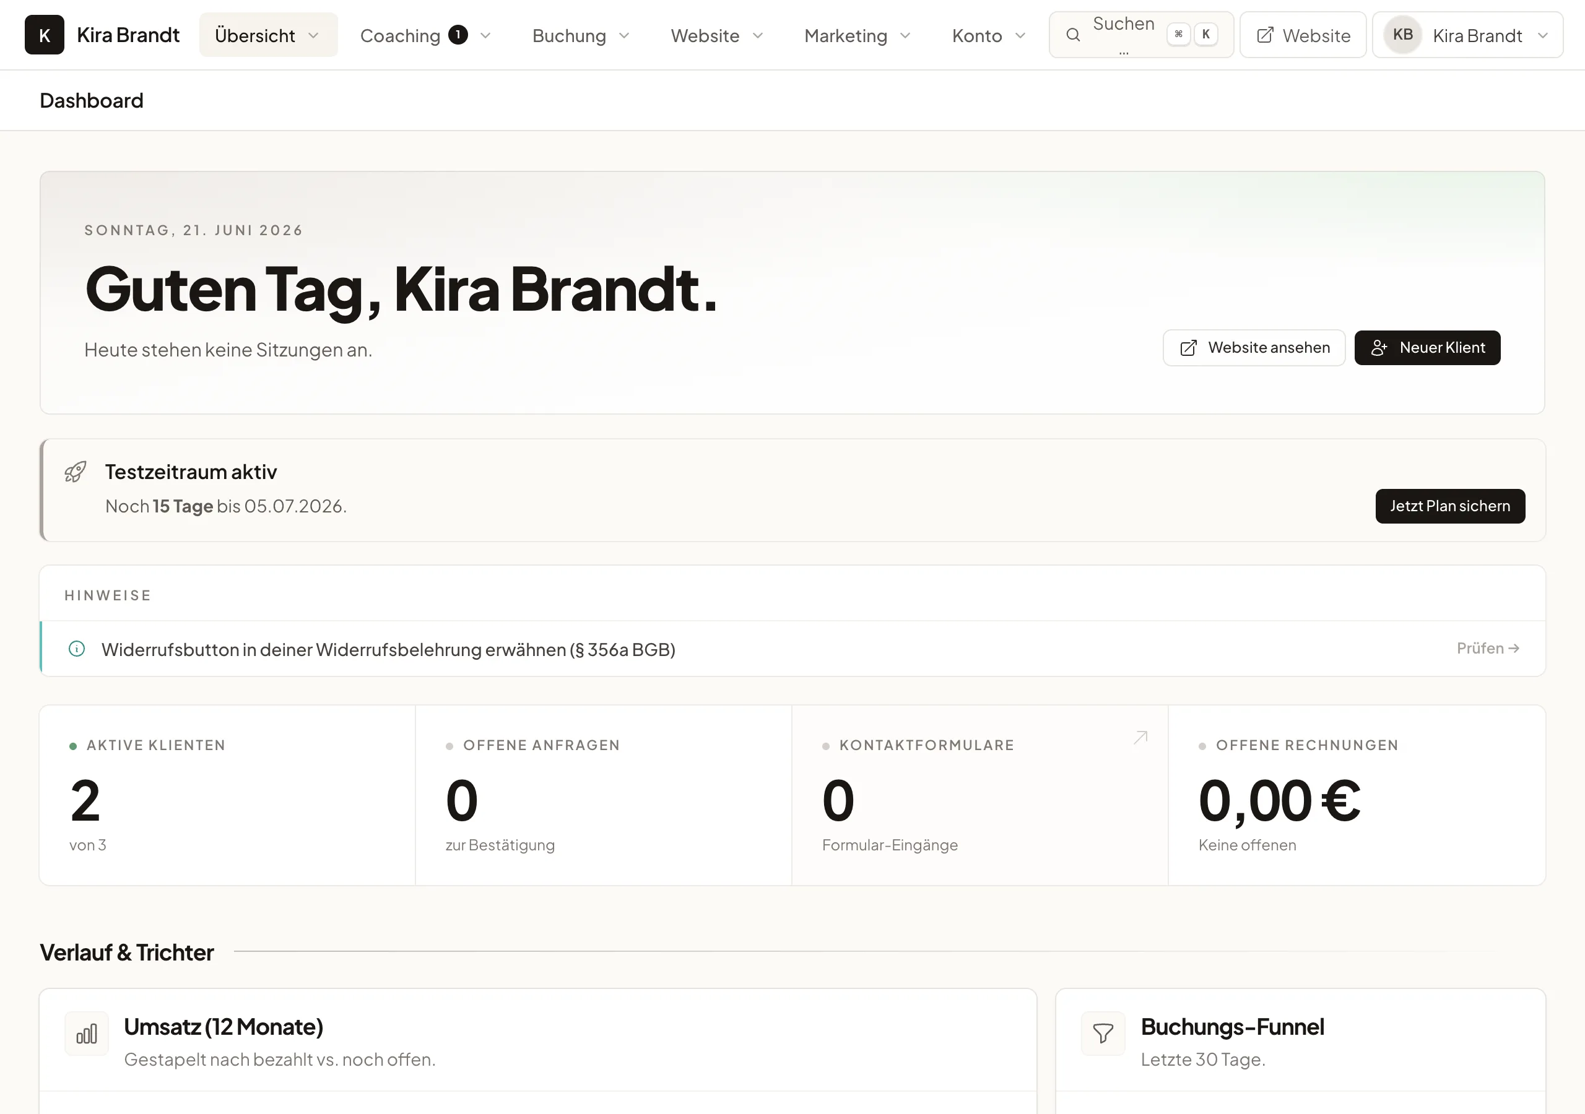Expand the Konto menu chevron

coord(1020,35)
